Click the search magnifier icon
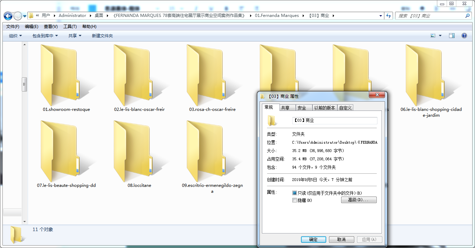This screenshot has height=248, width=475. pyautogui.click(x=467, y=16)
